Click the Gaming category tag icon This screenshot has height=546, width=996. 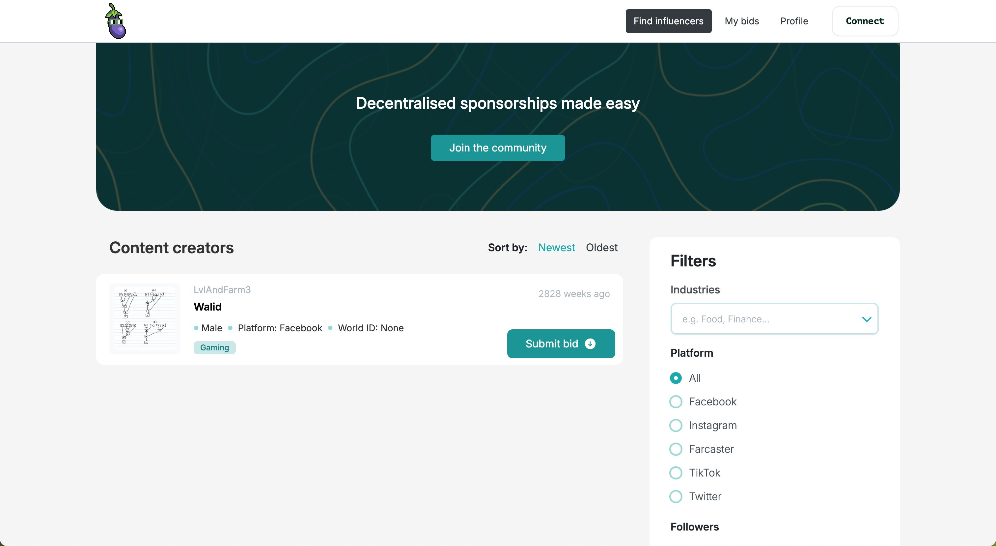[x=214, y=347]
